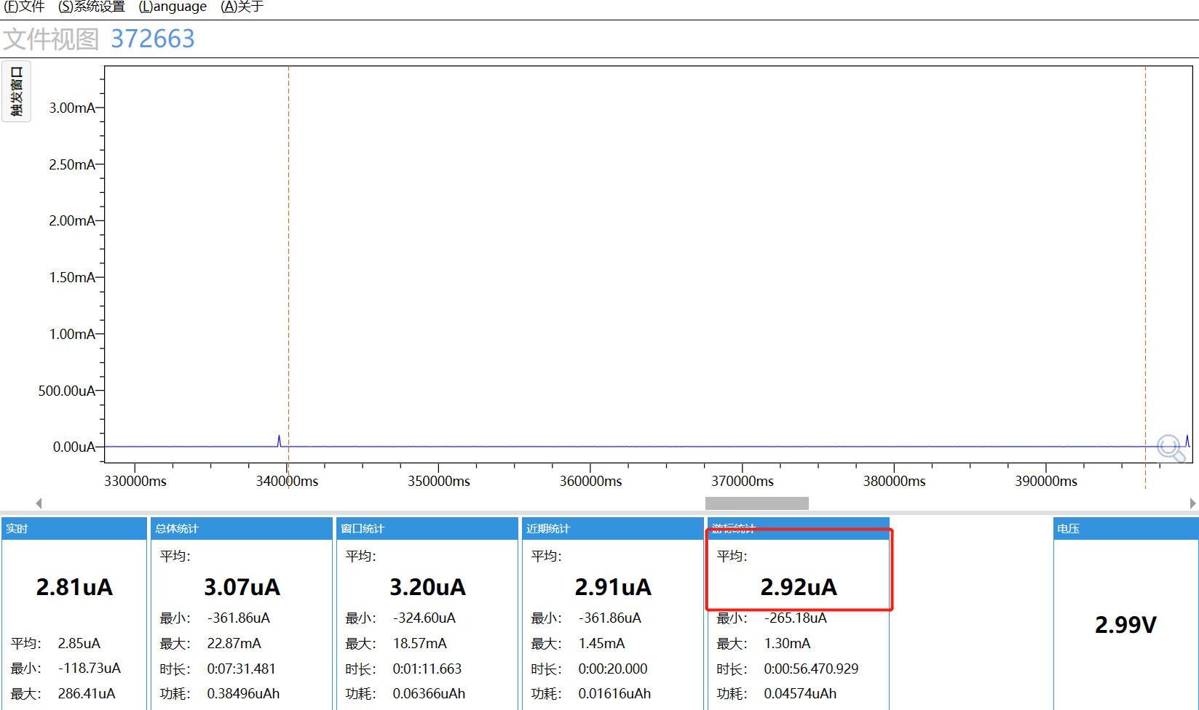Image resolution: width=1199 pixels, height=710 pixels.
Task: Click the 2.92uA cursor average value
Action: tap(799, 587)
